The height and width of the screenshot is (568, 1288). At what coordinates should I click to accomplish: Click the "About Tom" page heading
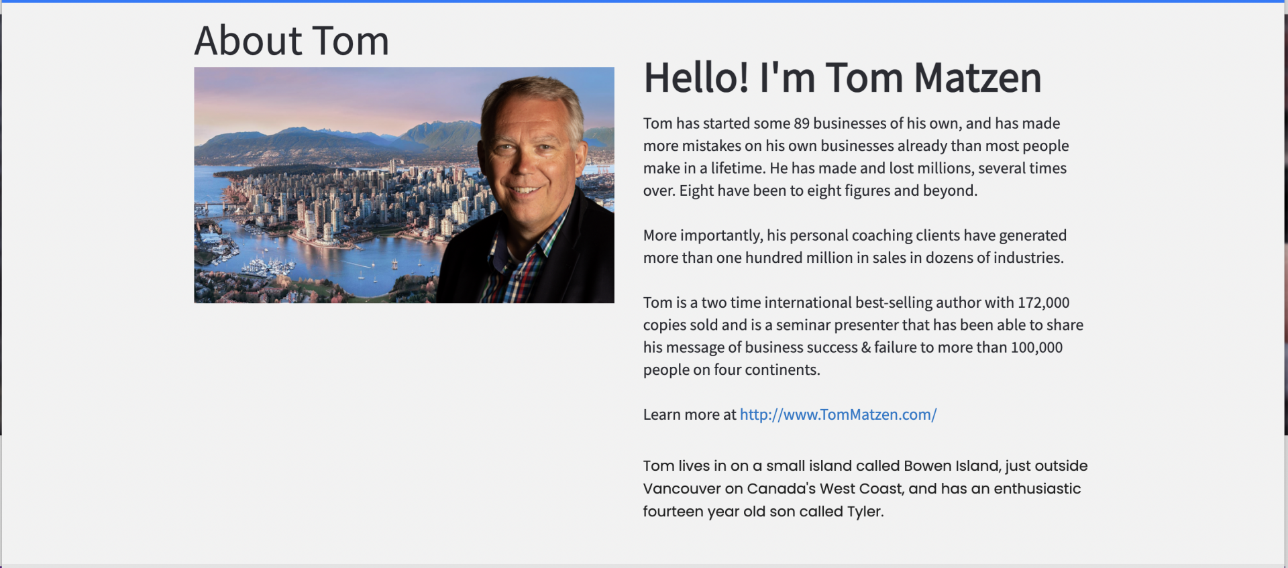(x=291, y=41)
